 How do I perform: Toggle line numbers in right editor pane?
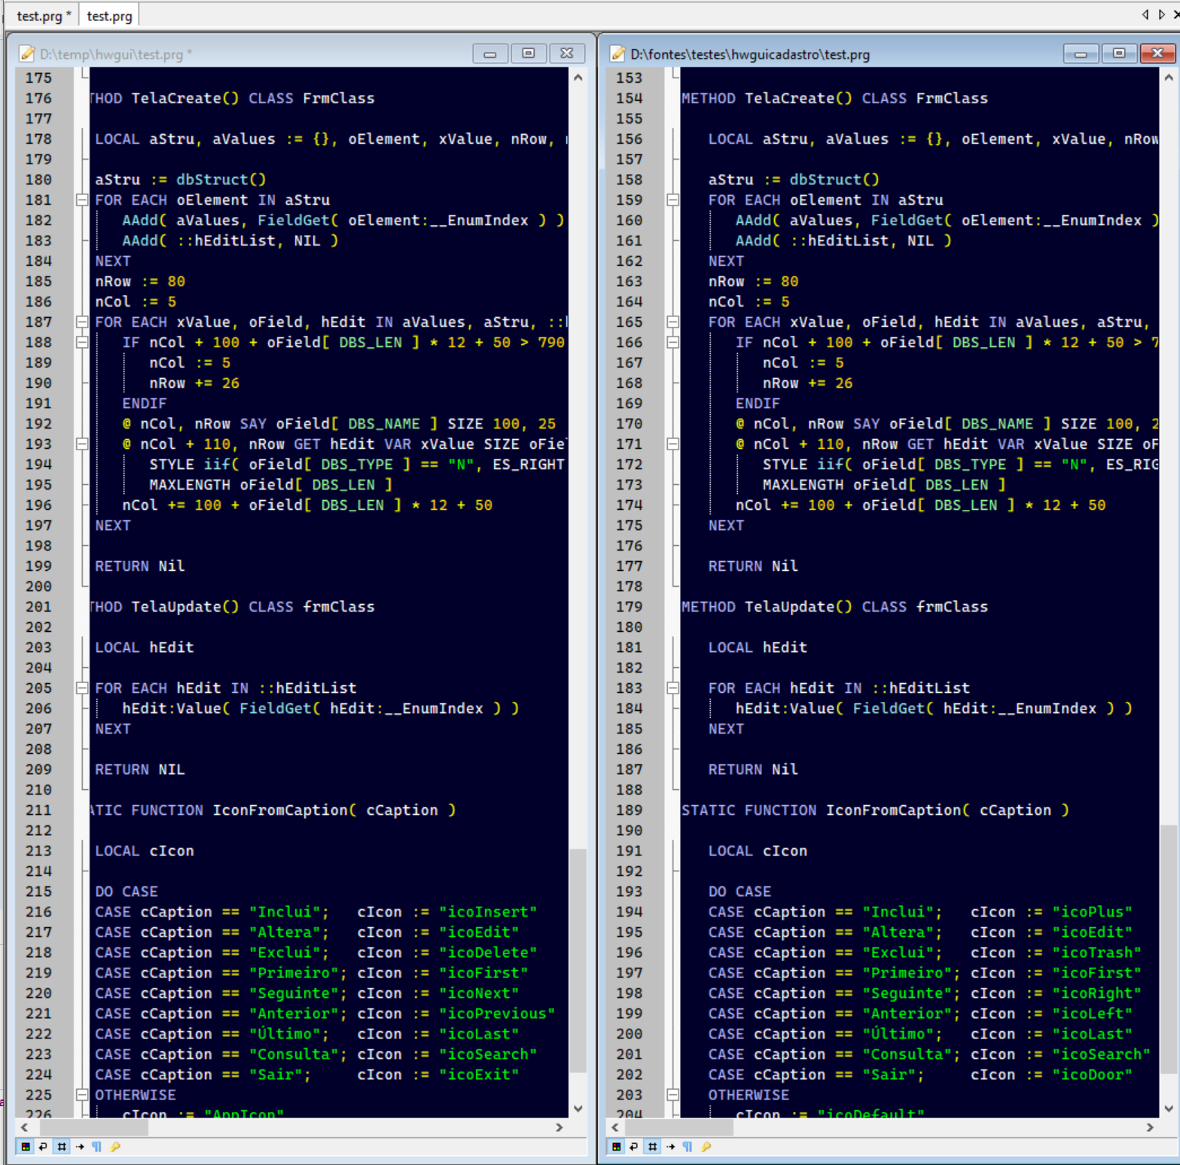pyautogui.click(x=652, y=1146)
